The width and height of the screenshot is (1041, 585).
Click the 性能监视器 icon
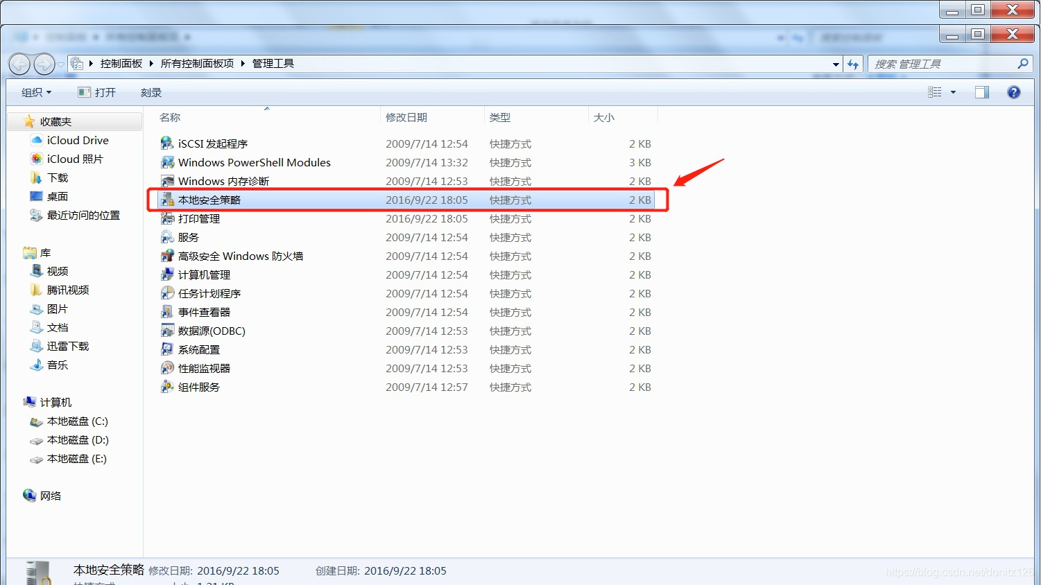(x=167, y=369)
